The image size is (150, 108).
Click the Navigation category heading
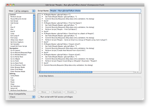(x=14, y=48)
